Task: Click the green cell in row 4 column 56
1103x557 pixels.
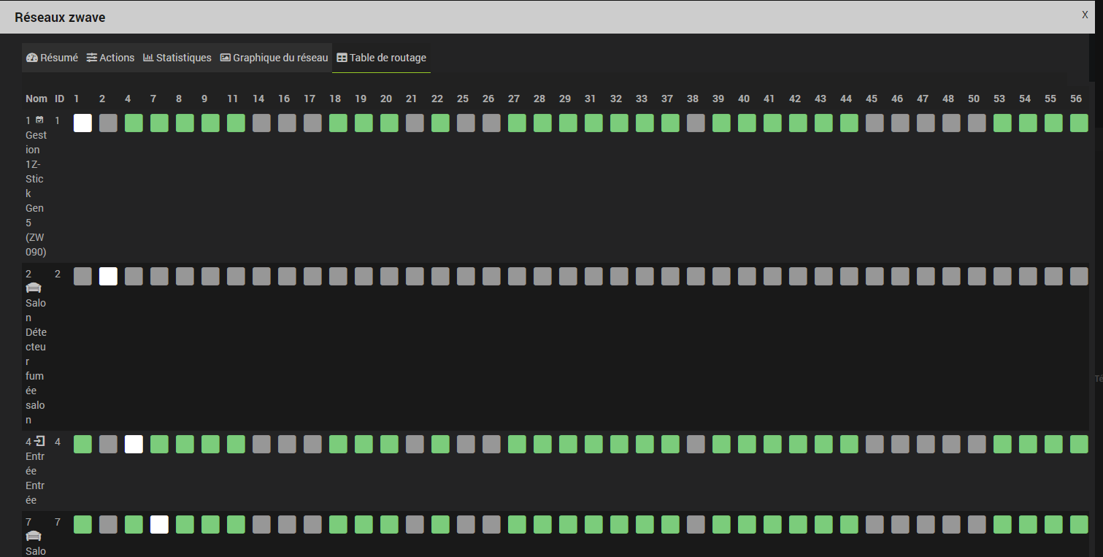Action: [1079, 444]
